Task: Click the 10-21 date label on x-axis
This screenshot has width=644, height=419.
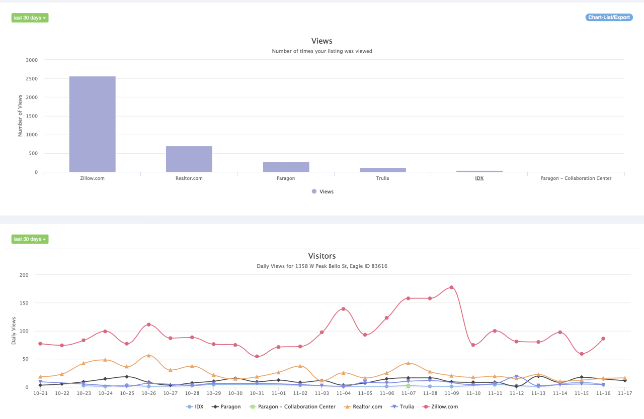Action: click(x=40, y=393)
